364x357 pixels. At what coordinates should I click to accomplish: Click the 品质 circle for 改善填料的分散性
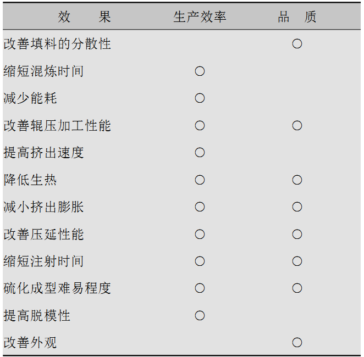(x=297, y=43)
